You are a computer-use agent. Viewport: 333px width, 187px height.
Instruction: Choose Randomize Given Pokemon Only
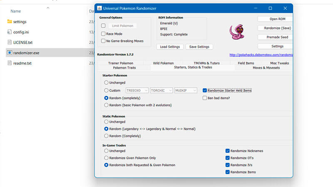coord(106,158)
